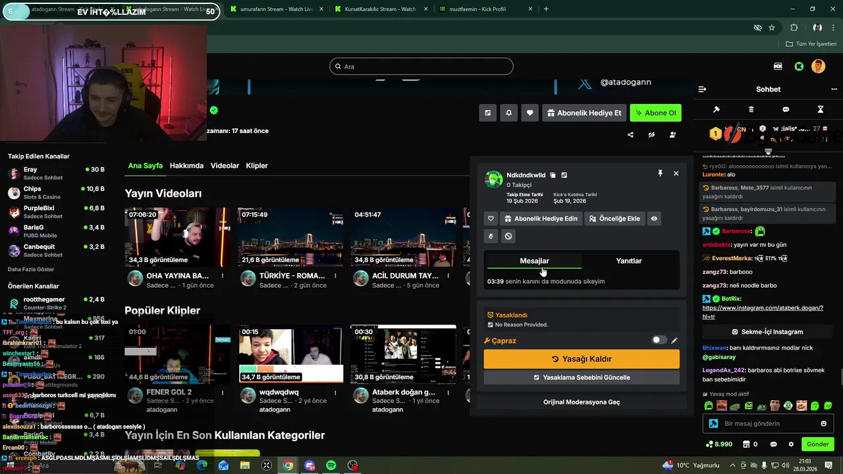Screen dimensions: 843x474
Task: Click the ban circle icon in user card
Action: tap(508, 236)
